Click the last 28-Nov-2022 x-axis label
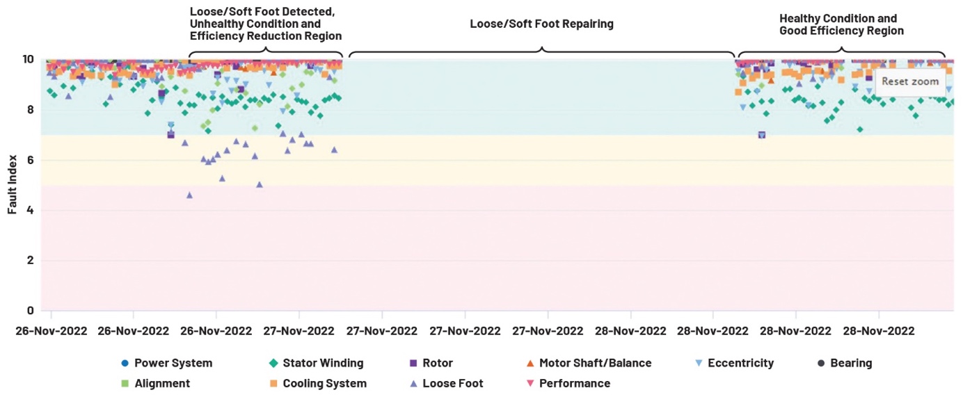This screenshot has width=963, height=397. point(878,330)
